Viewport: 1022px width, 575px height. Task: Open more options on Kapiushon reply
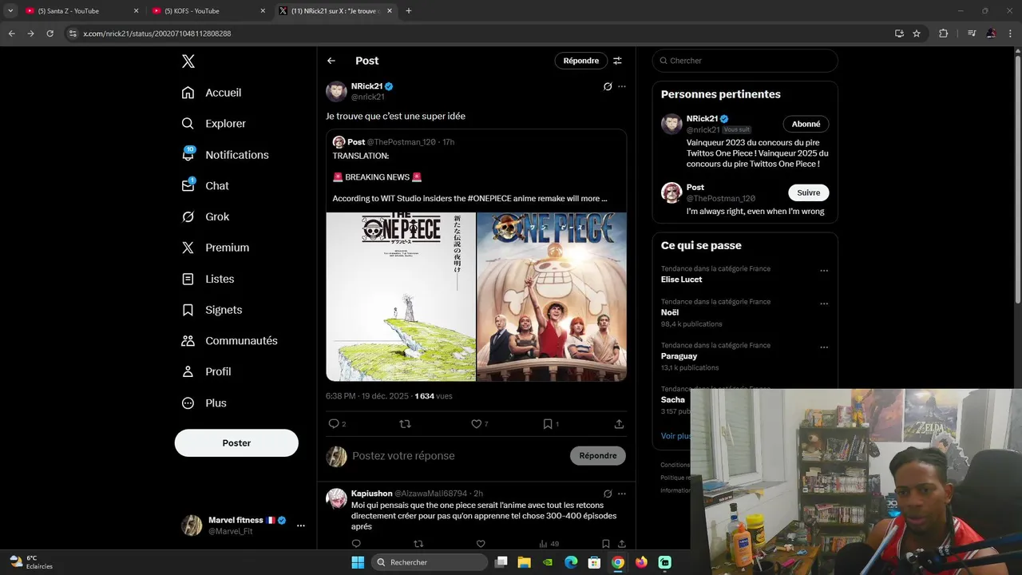[x=622, y=494]
